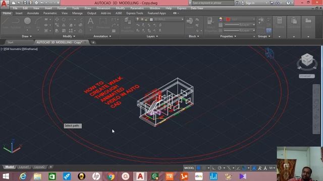The image size is (323, 181).
Task: Click the eBay icon on taskbar
Action: 199,176
